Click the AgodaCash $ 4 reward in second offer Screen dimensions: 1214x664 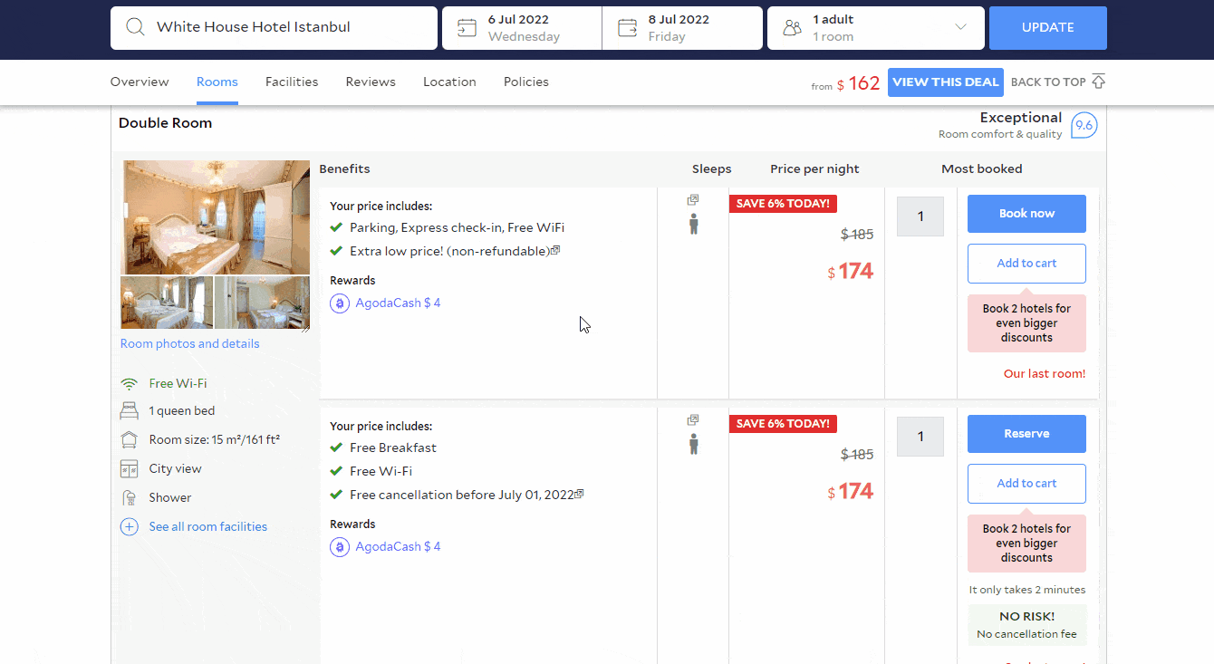pos(398,546)
